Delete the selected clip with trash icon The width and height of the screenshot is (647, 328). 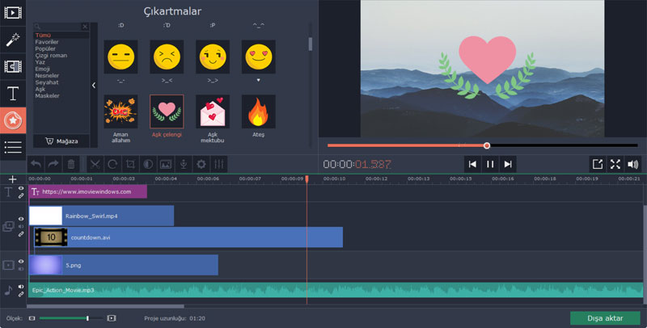click(x=71, y=165)
